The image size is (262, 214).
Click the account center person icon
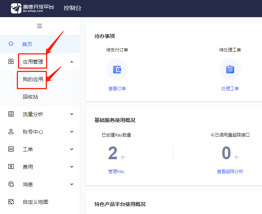tap(11, 131)
